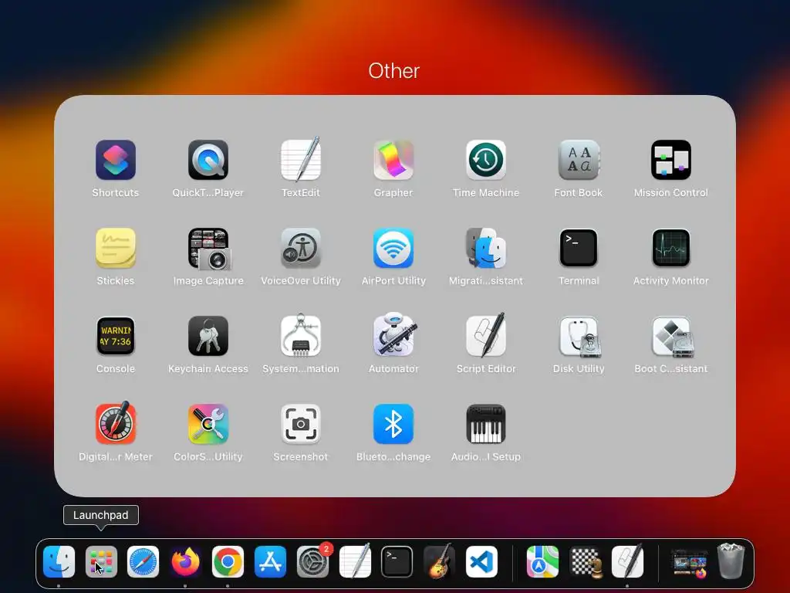Click Finder in the Dock

point(59,561)
